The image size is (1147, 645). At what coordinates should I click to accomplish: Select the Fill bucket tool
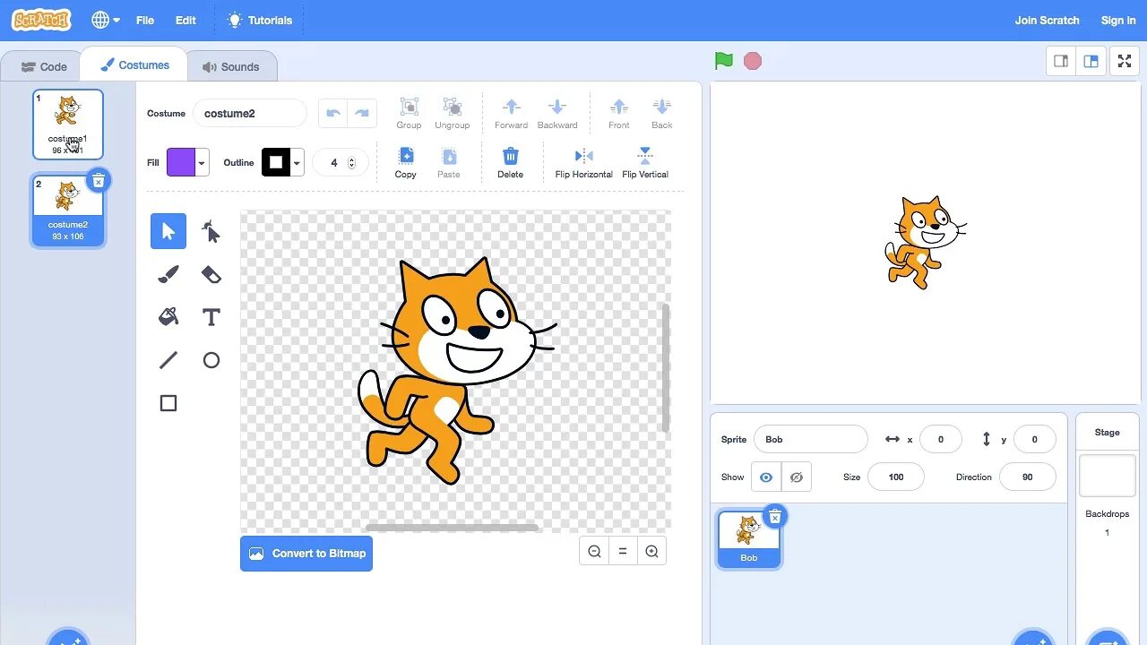(x=168, y=317)
